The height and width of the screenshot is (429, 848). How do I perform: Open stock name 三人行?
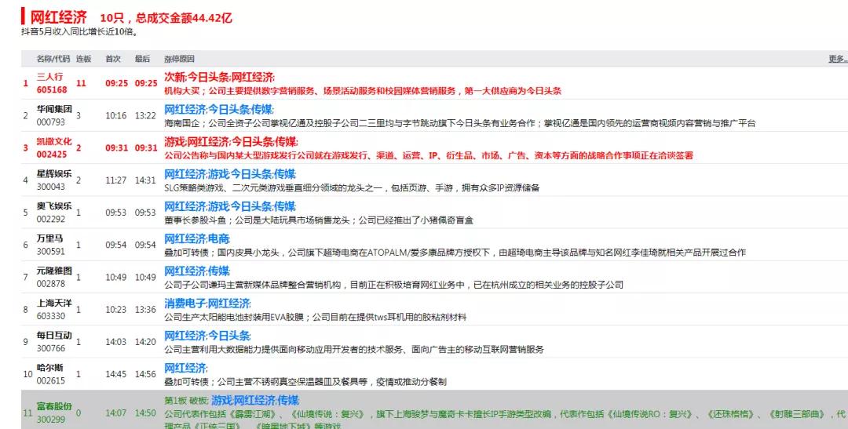pos(49,78)
